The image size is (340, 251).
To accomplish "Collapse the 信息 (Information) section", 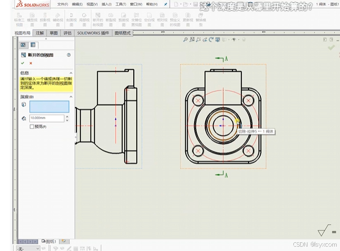I will point(71,73).
